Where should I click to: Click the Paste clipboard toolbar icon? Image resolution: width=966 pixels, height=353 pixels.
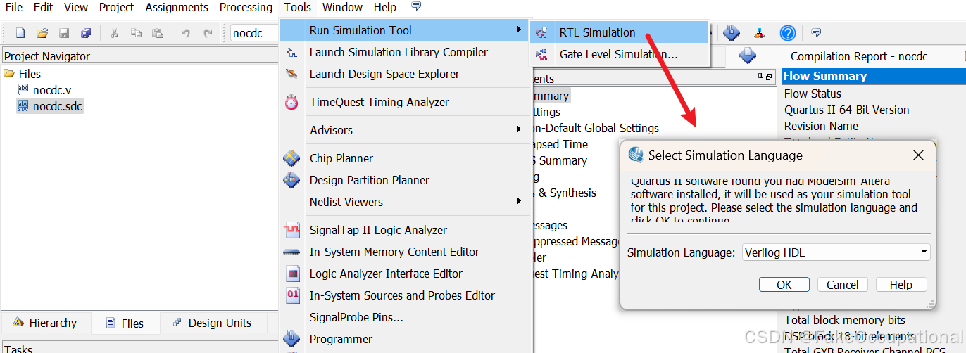[158, 33]
